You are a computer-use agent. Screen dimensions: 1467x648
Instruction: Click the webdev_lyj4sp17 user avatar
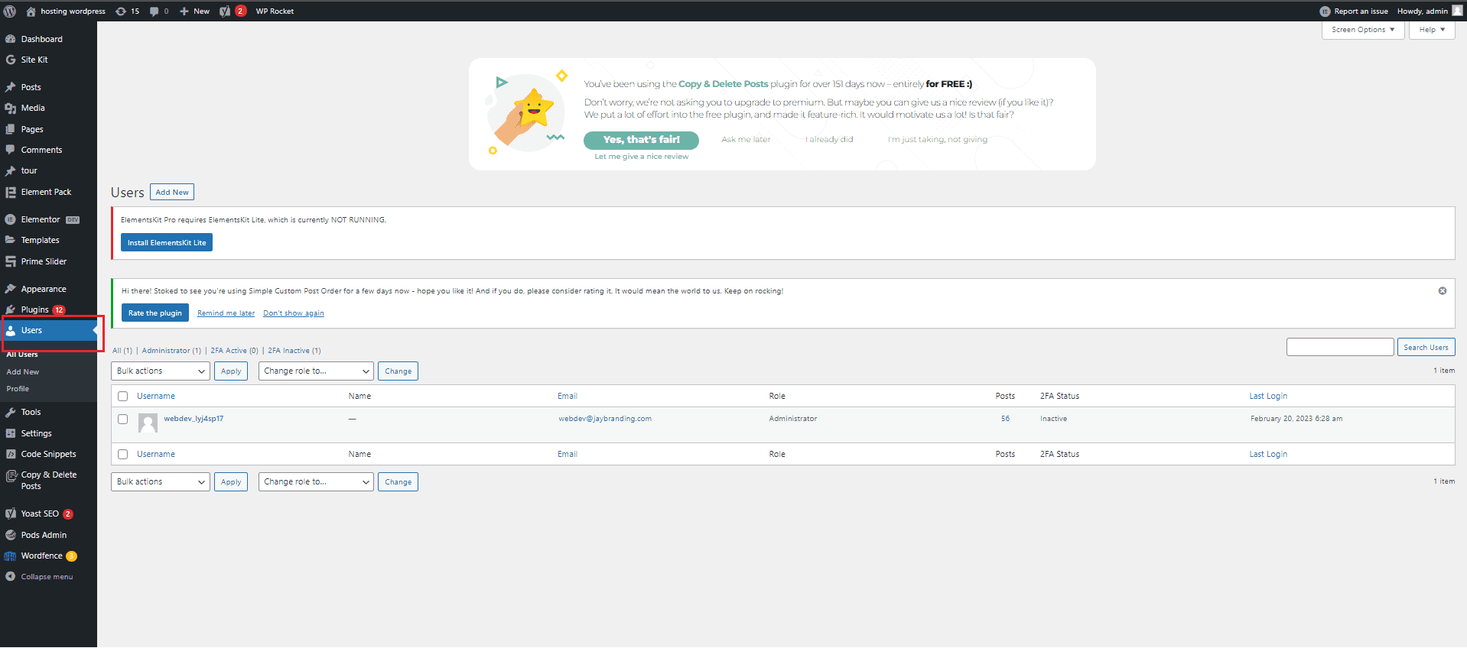(148, 423)
